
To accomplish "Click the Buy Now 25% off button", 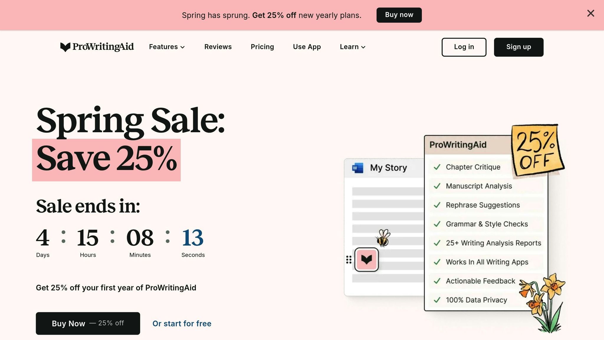I will click(x=88, y=323).
